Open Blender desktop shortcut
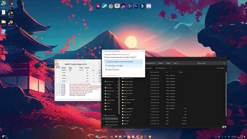Image resolution: width=247 pixels, height=139 pixels. [11, 22]
